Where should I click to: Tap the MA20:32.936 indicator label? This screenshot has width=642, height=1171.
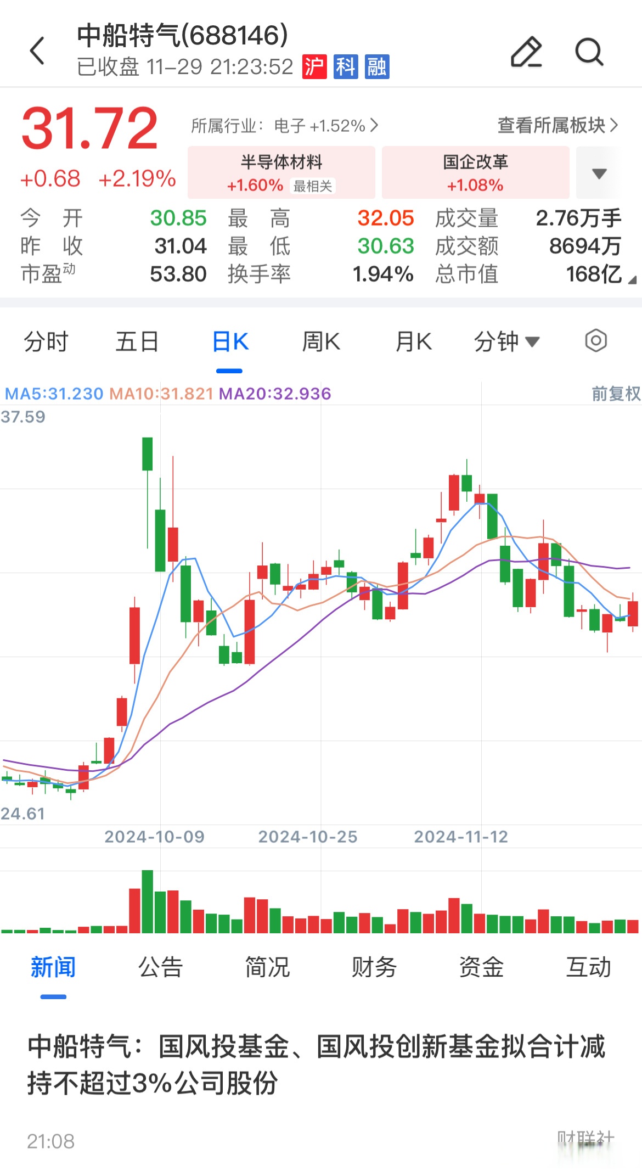pyautogui.click(x=275, y=394)
